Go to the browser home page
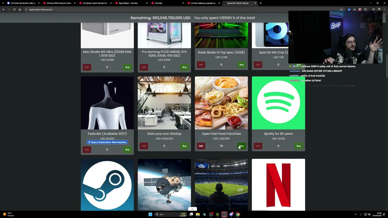The height and width of the screenshot is (218, 388). (20, 9)
